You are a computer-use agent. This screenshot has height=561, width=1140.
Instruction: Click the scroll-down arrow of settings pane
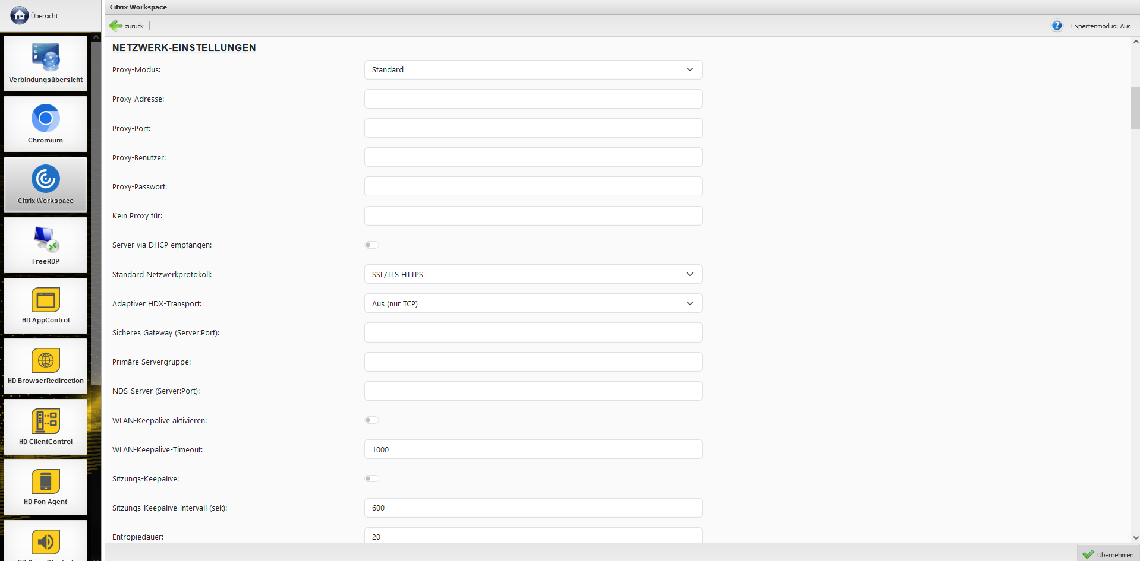pos(1135,538)
